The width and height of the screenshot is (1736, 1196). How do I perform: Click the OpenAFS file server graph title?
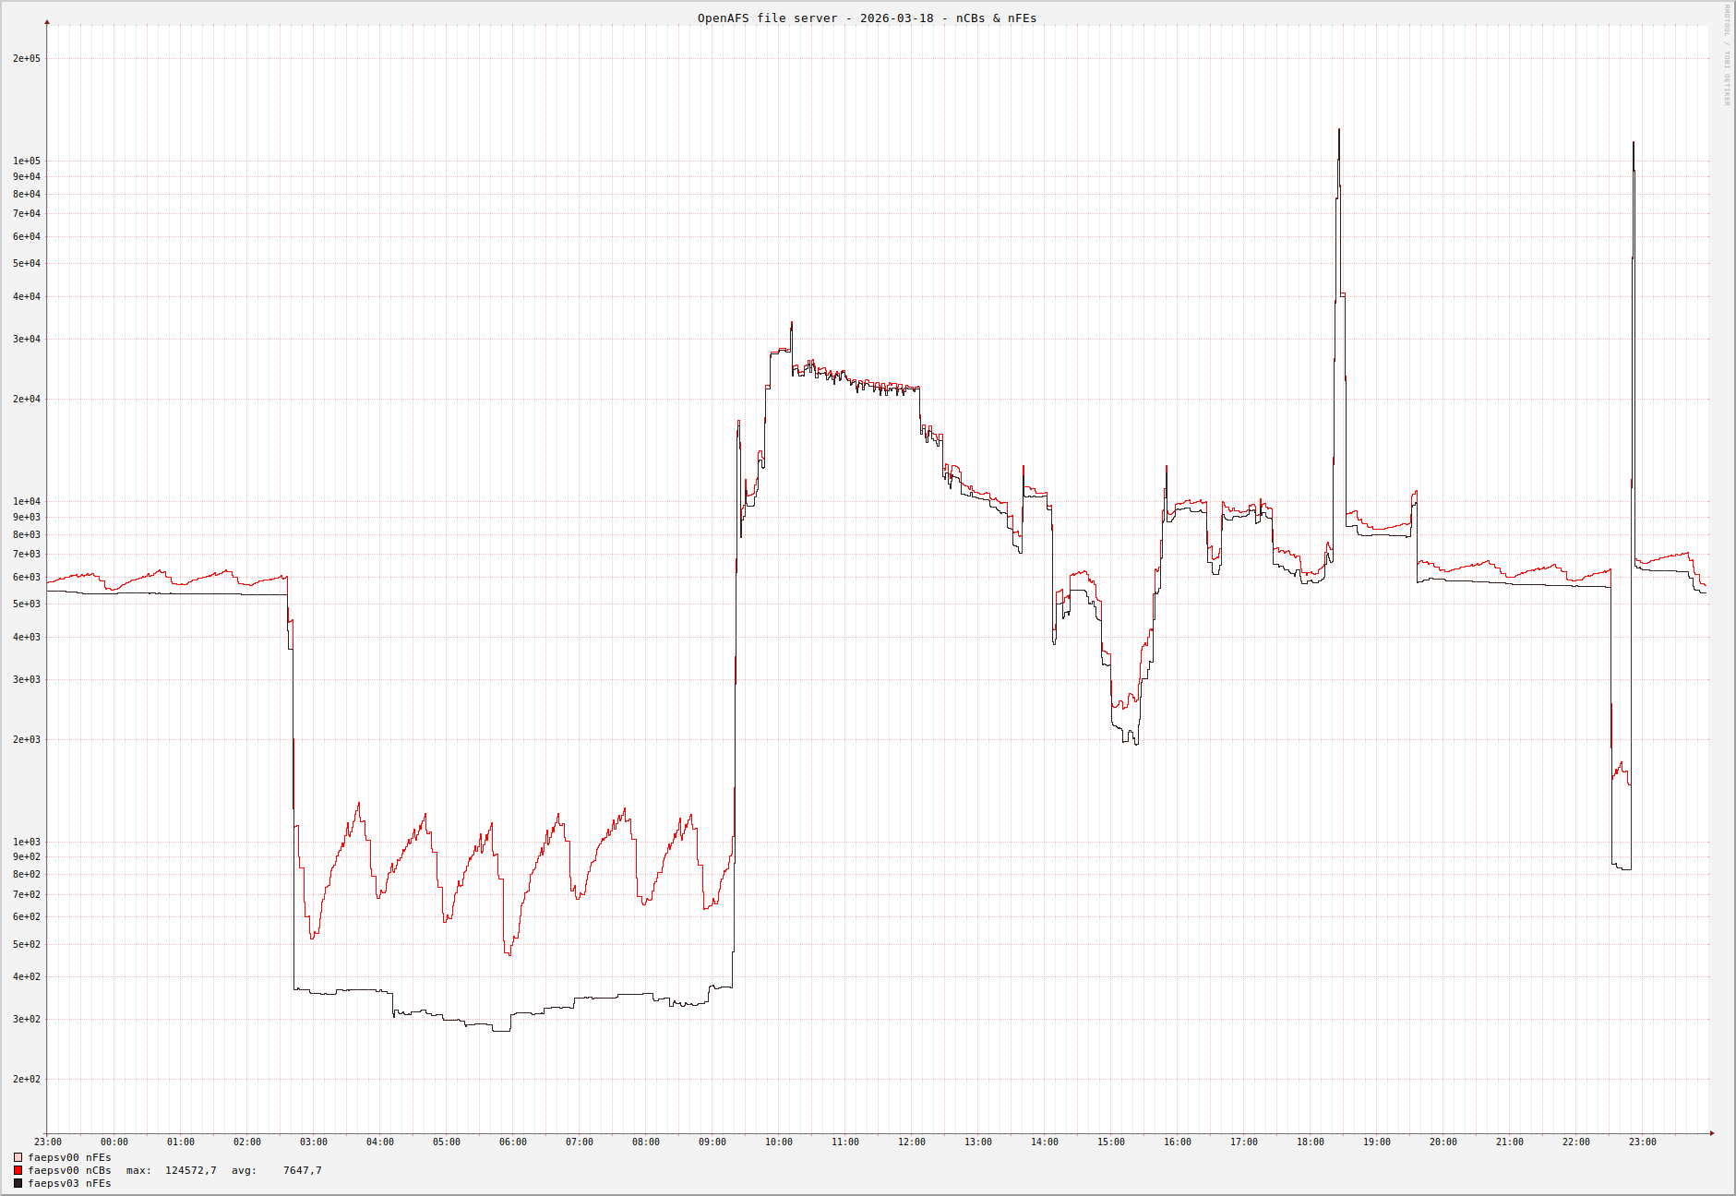click(867, 18)
